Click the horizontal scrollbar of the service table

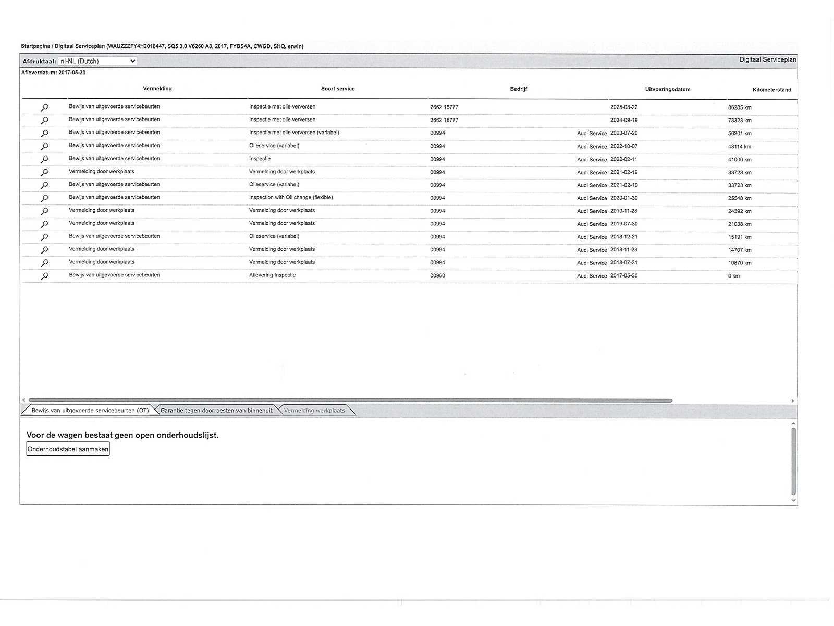click(350, 401)
